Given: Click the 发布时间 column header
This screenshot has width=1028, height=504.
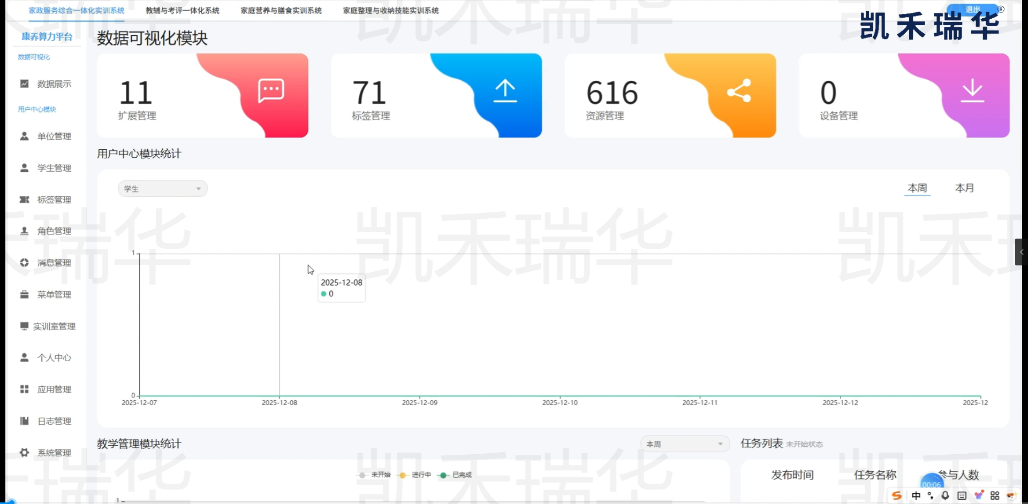Looking at the screenshot, I should 792,475.
